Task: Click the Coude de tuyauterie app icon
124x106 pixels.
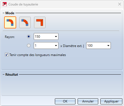Action: pyautogui.click(x=5, y=4)
